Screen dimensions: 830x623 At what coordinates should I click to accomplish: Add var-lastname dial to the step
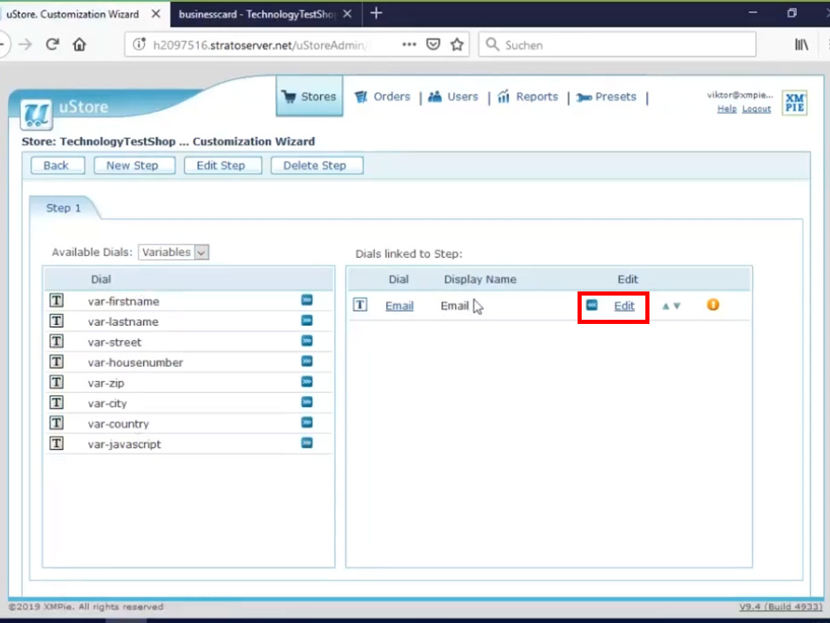(307, 320)
